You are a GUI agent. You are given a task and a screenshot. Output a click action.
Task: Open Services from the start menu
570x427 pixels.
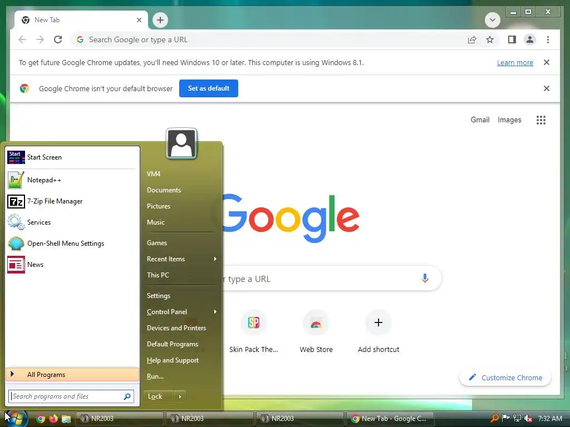[72, 222]
